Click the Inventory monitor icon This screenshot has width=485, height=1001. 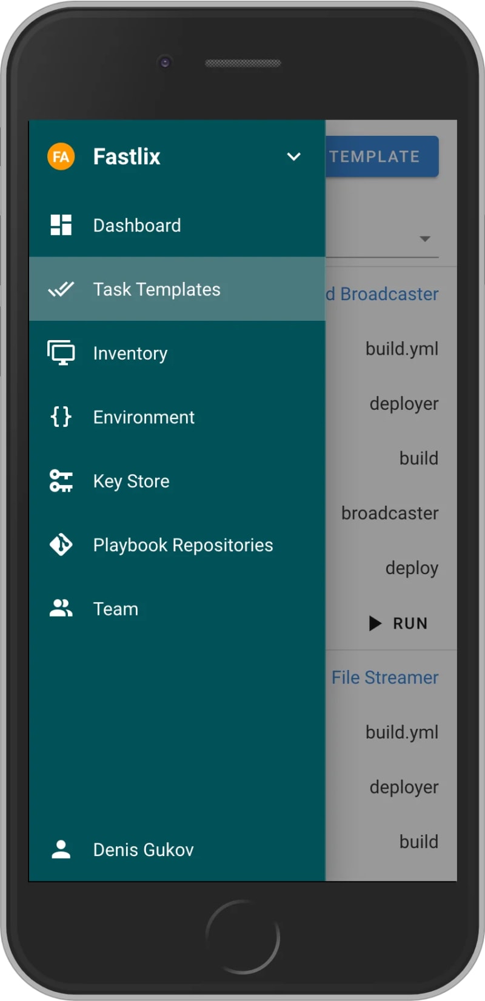pyautogui.click(x=61, y=353)
